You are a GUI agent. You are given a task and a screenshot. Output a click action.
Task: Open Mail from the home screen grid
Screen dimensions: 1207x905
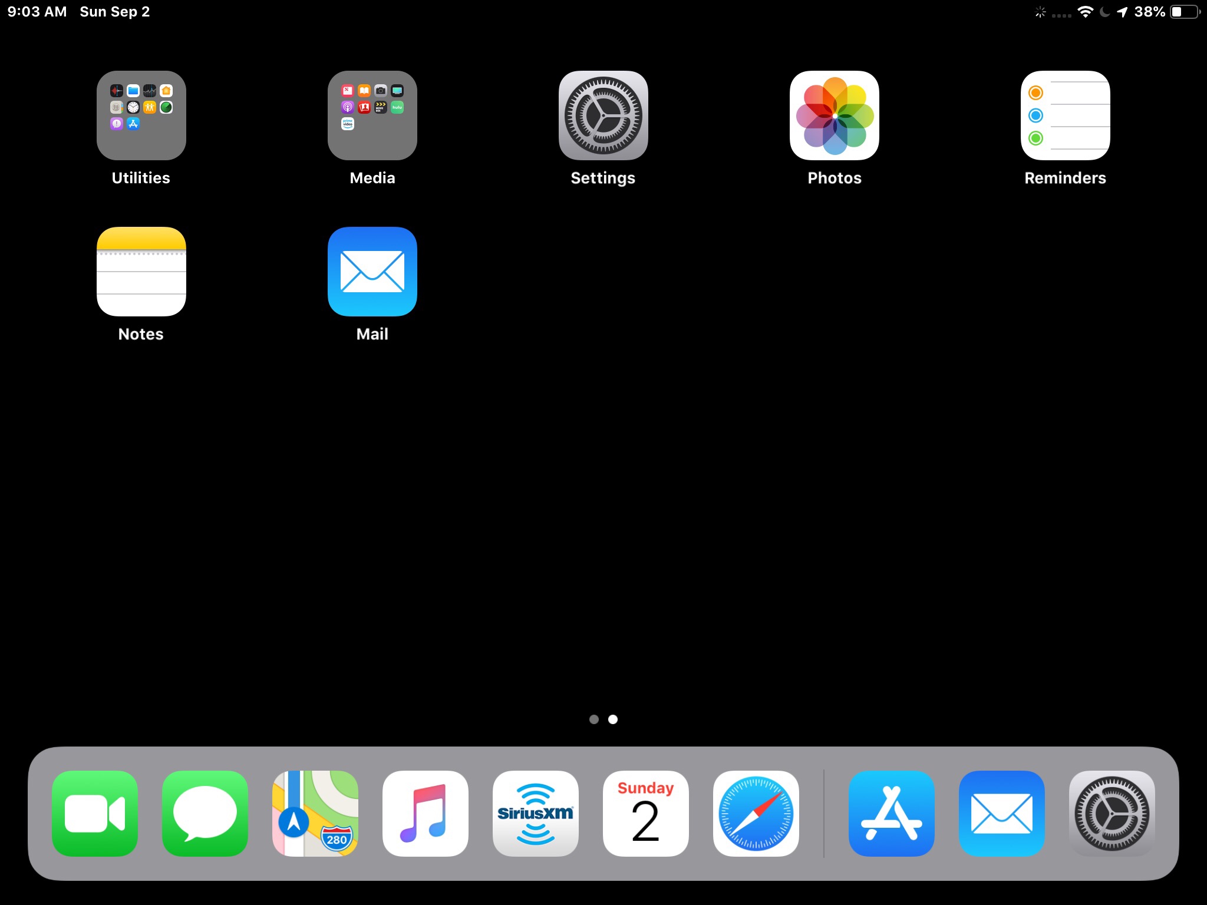(x=372, y=272)
